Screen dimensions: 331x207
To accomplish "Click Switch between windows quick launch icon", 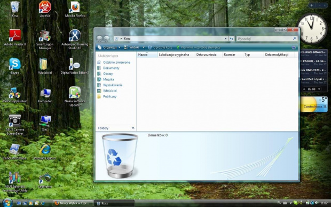I will (x=25, y=203).
